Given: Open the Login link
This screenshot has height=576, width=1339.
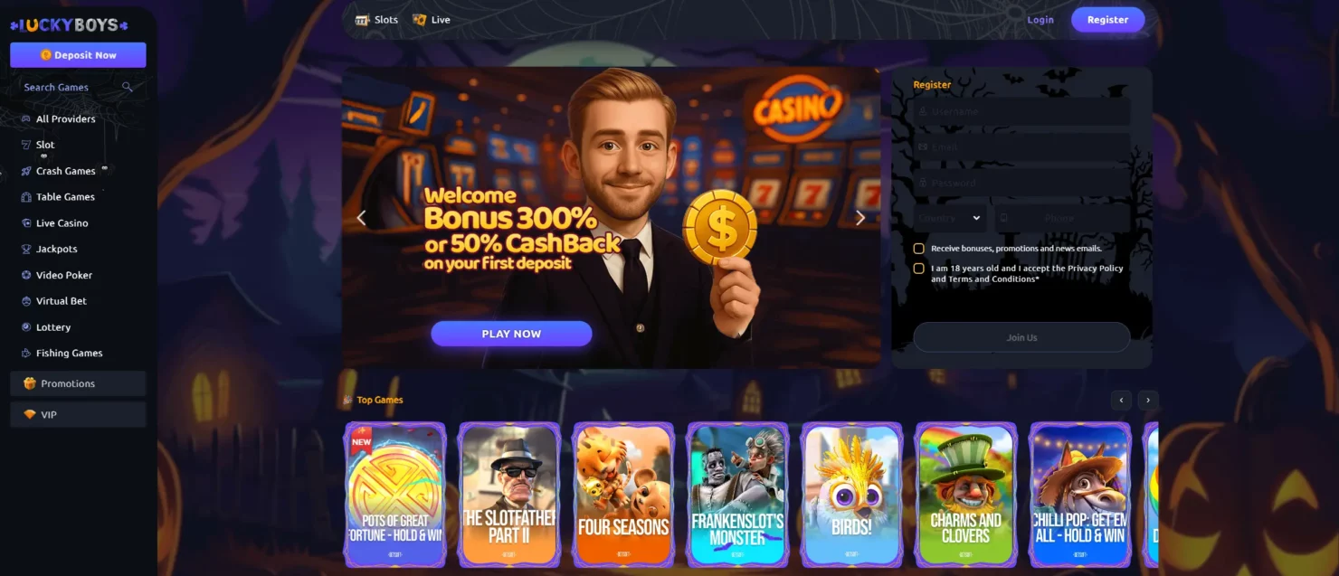Looking at the screenshot, I should coord(1040,20).
